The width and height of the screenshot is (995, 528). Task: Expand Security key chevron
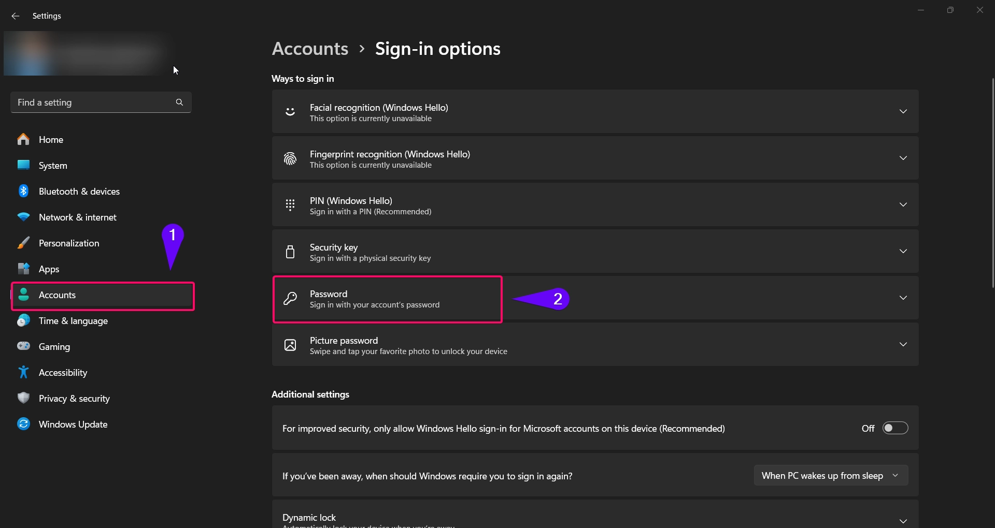click(903, 251)
